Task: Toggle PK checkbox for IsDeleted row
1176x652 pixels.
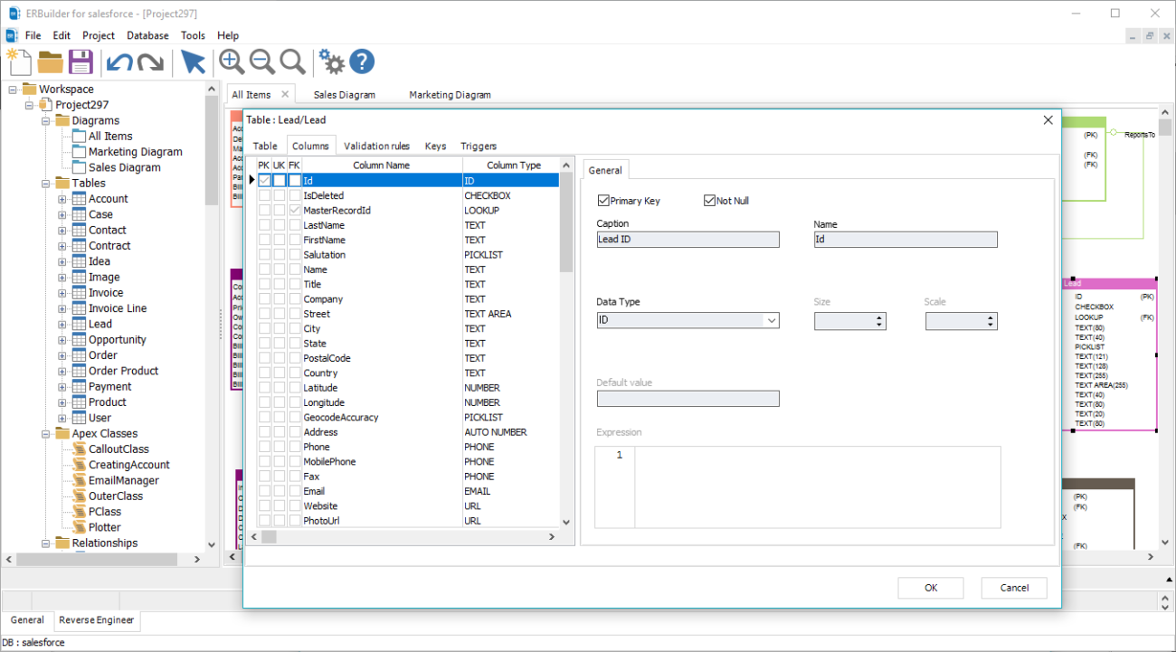Action: (x=264, y=195)
